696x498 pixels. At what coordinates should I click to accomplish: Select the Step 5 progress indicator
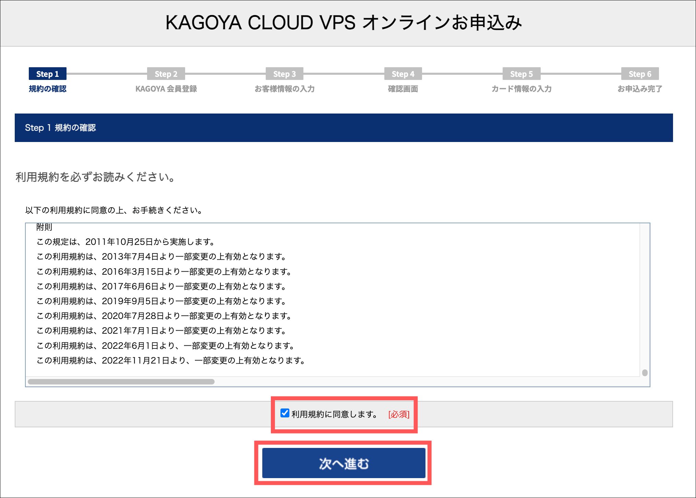521,74
